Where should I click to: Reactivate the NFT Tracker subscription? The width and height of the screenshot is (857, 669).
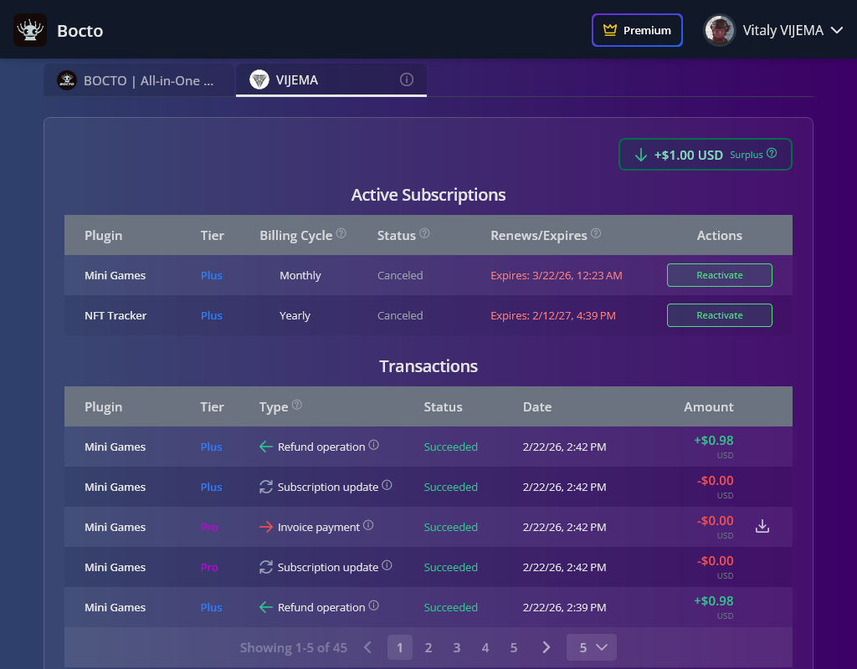tap(719, 315)
